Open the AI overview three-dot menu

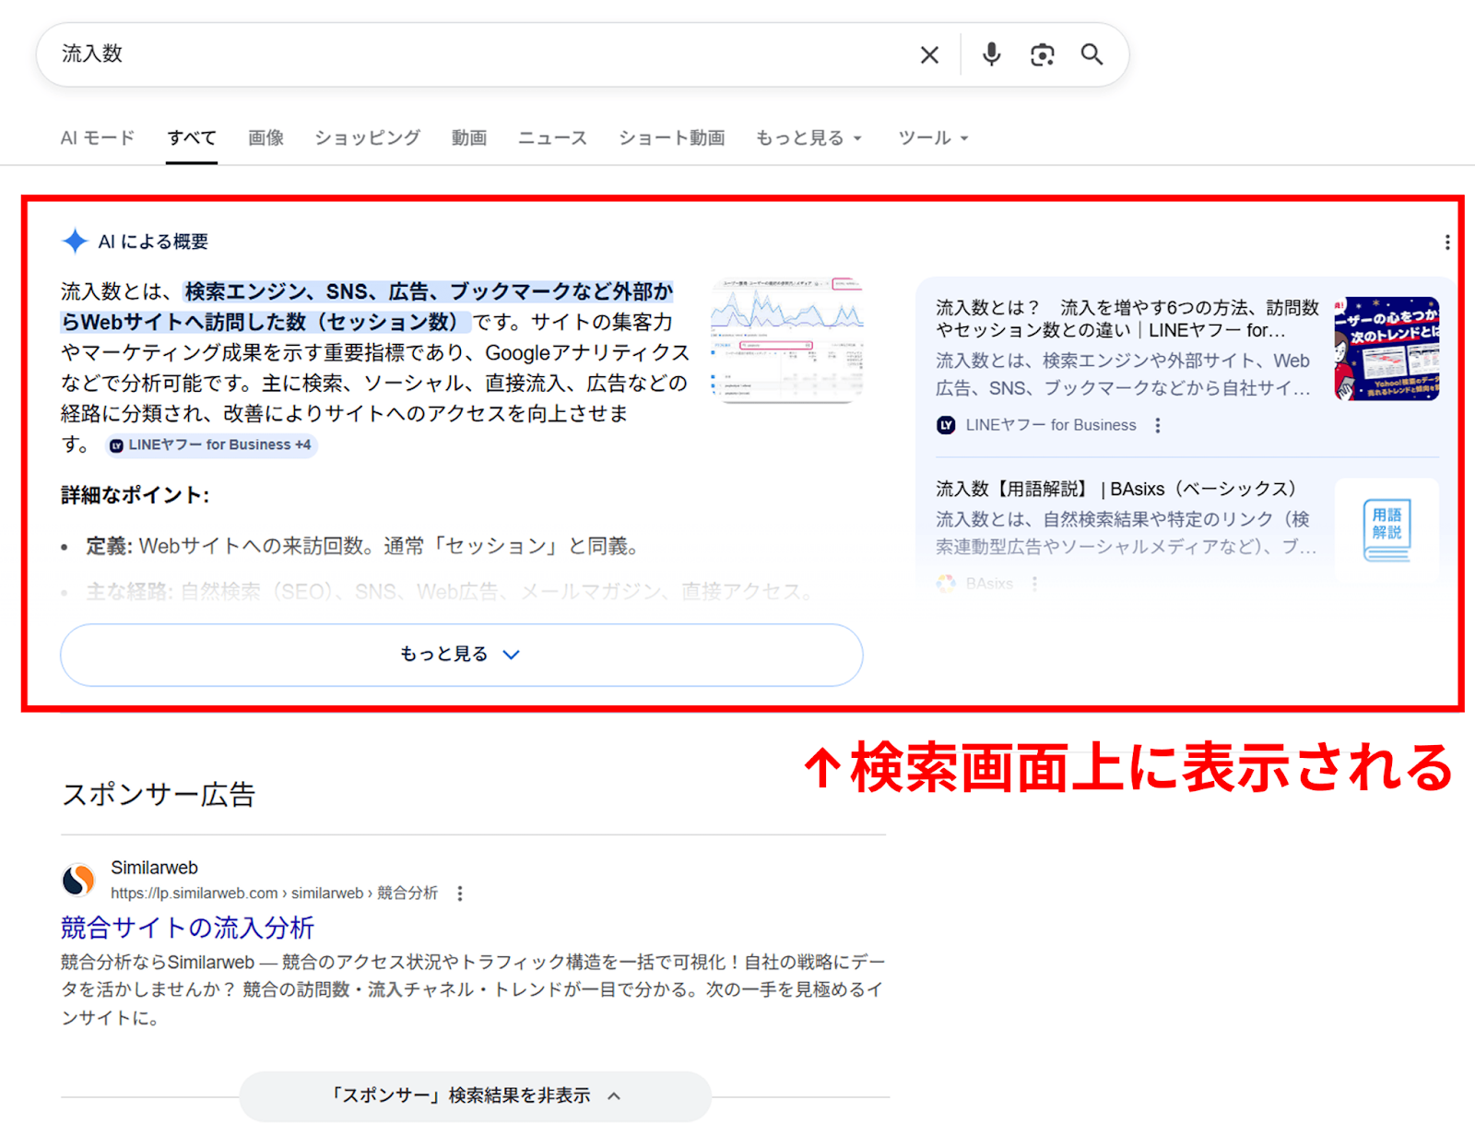pyautogui.click(x=1446, y=242)
